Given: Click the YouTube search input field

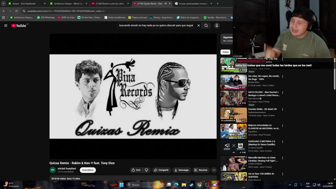Looking at the screenshot, I should (x=156, y=25).
